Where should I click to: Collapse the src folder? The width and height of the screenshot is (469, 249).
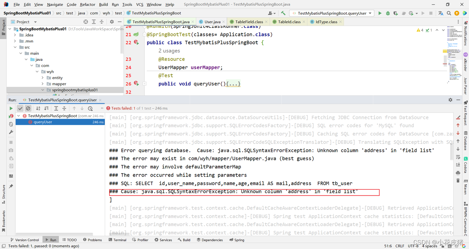tap(15, 47)
